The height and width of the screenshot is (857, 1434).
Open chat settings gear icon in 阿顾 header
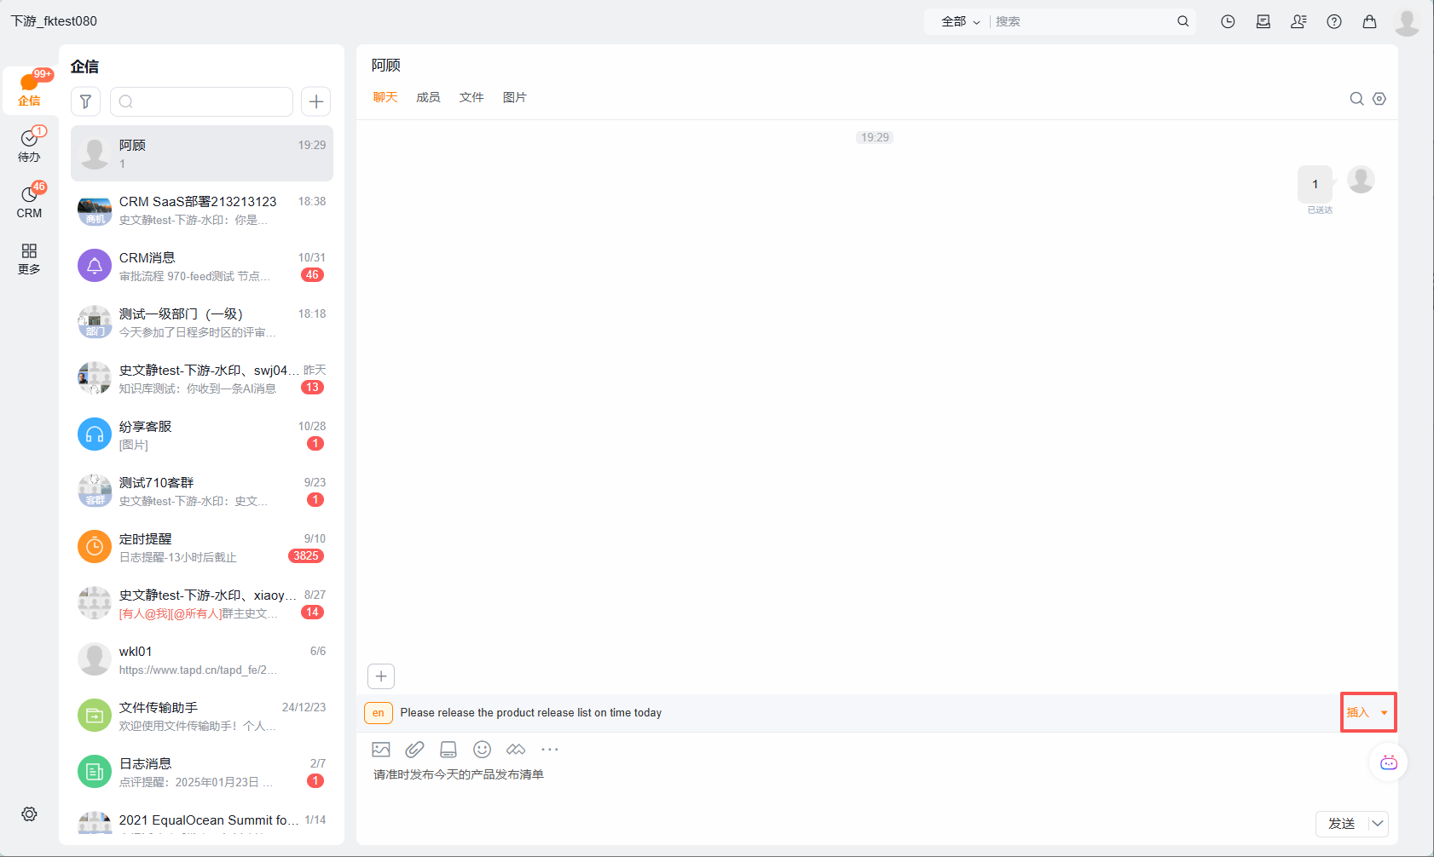click(1379, 99)
